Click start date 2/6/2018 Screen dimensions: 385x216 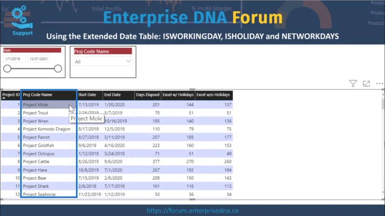point(87,186)
